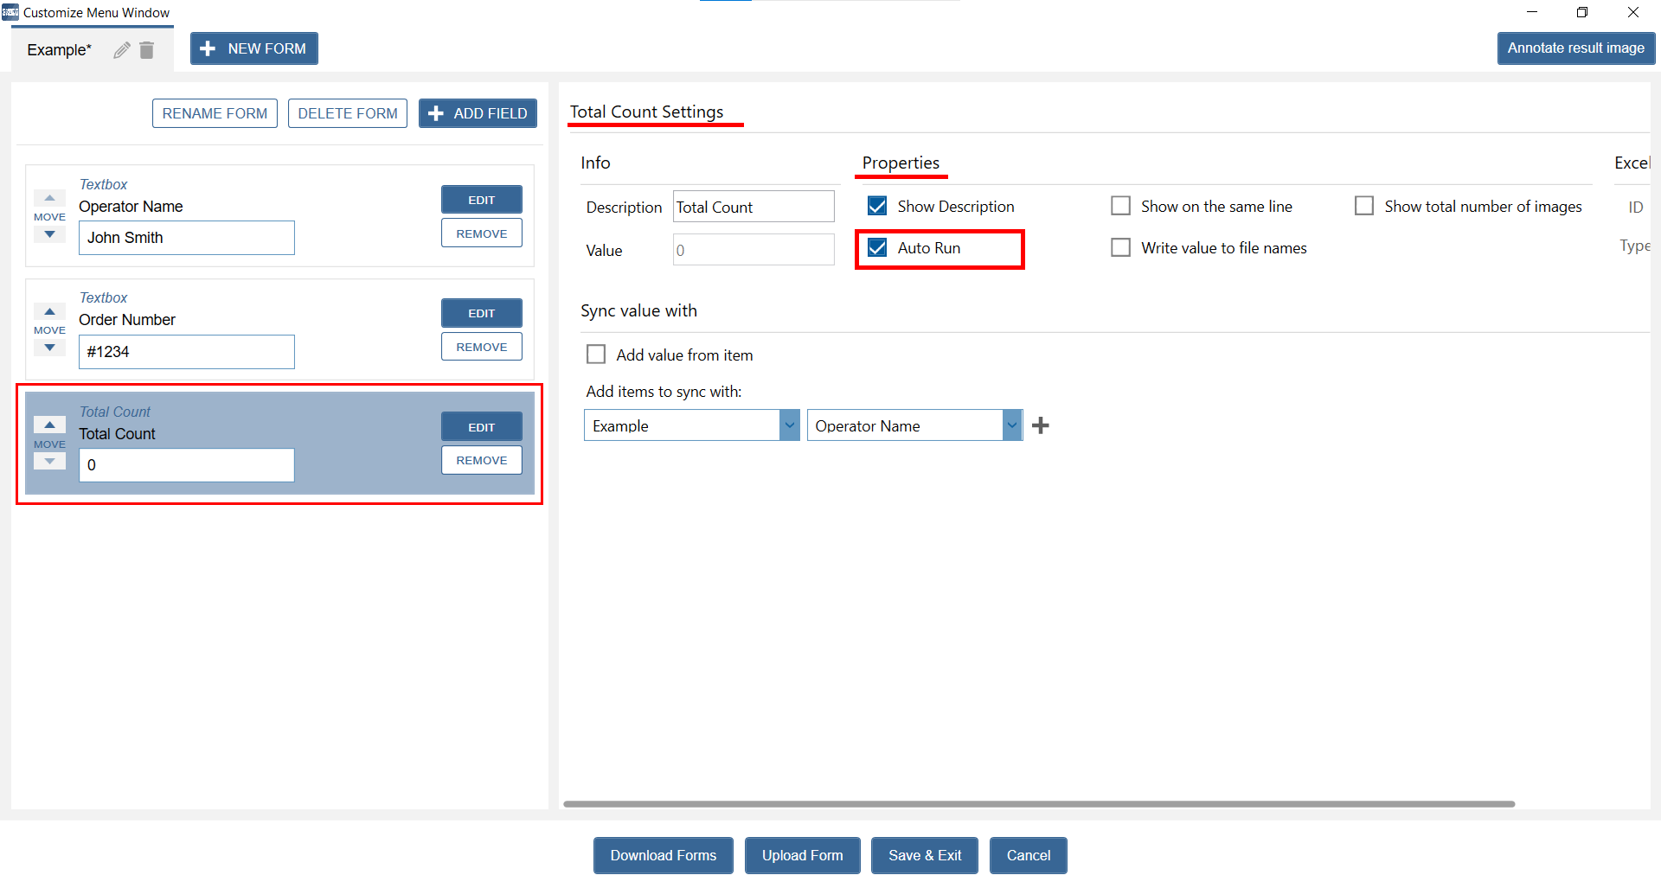Click the ADD FIELD button
The height and width of the screenshot is (888, 1661).
pyautogui.click(x=478, y=113)
